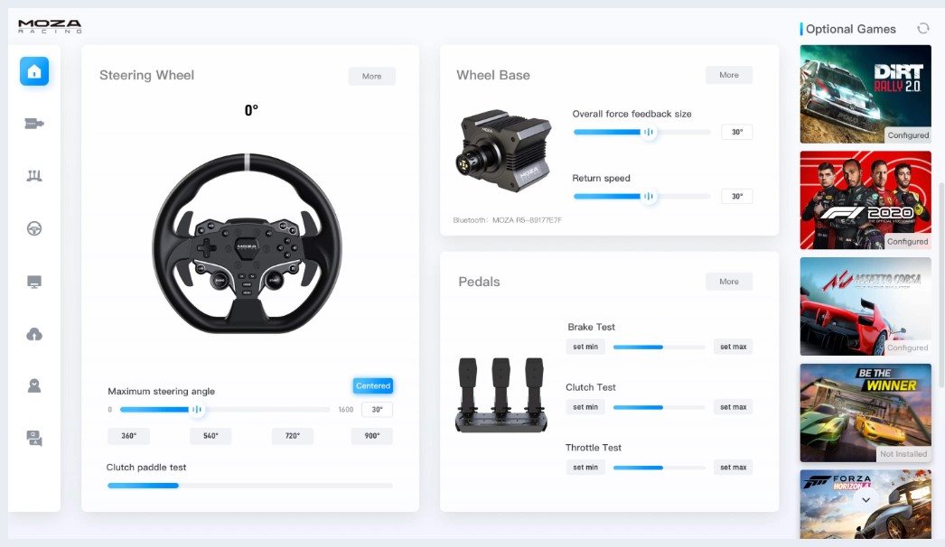Click set min for Brake Test
Viewport: 945px width, 547px height.
585,347
